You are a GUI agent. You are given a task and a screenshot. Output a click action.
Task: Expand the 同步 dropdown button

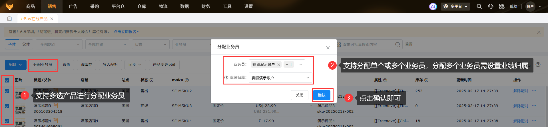(135, 65)
